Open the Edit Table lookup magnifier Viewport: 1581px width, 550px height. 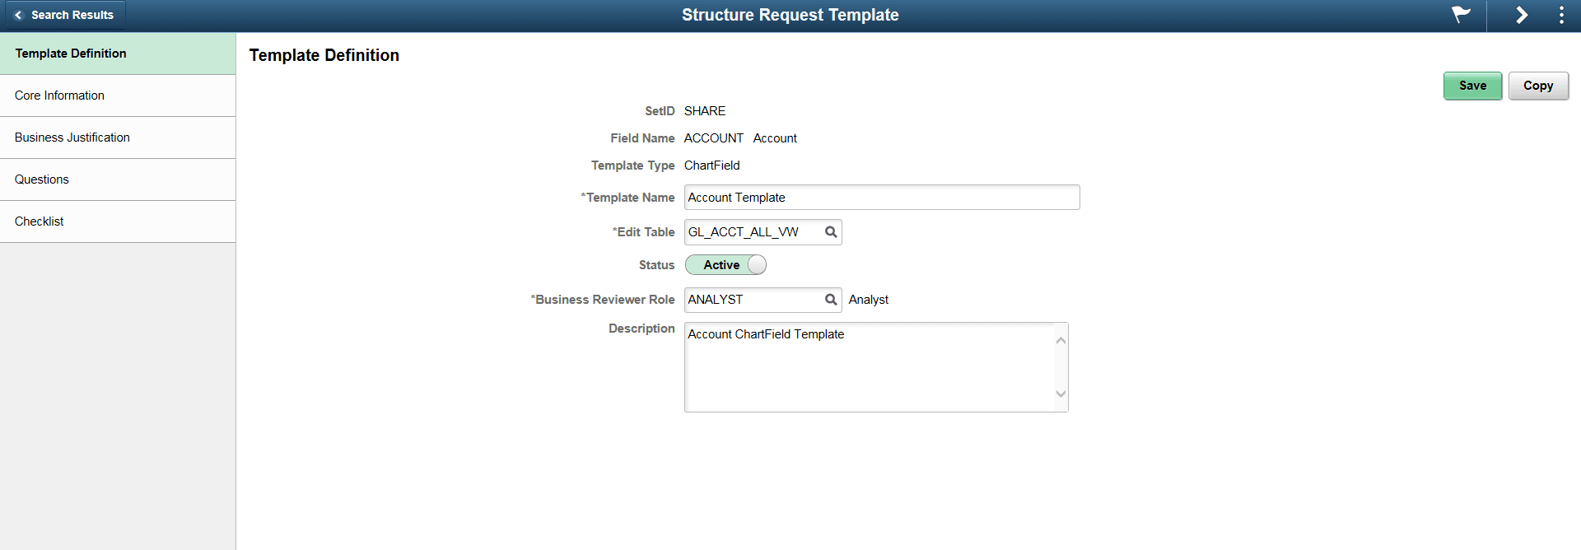pyautogui.click(x=831, y=232)
